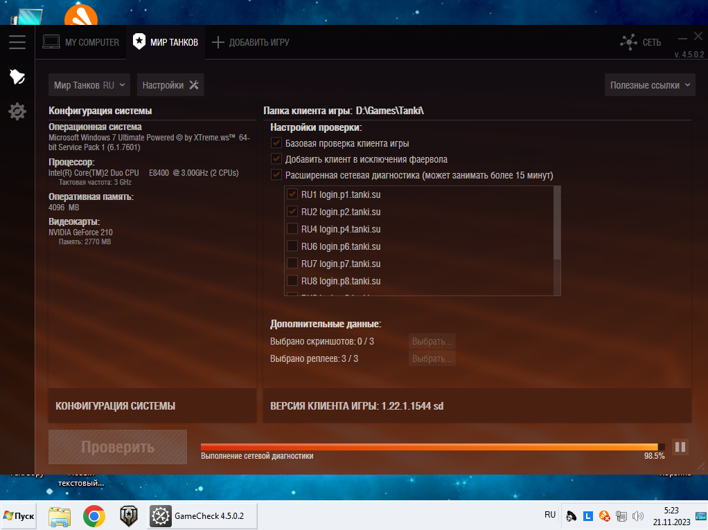Click Выбрать next to screenshots count

pos(432,341)
